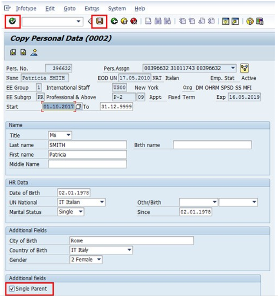
Task: Click the Birth name field
Action: pos(212,145)
